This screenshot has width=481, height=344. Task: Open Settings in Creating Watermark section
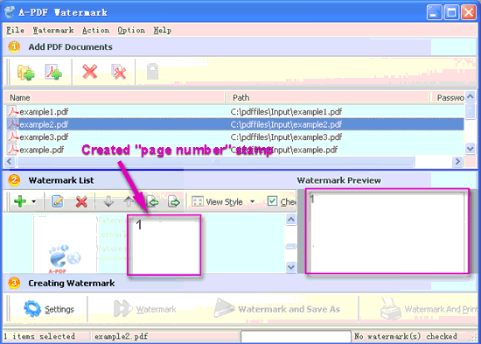49,309
